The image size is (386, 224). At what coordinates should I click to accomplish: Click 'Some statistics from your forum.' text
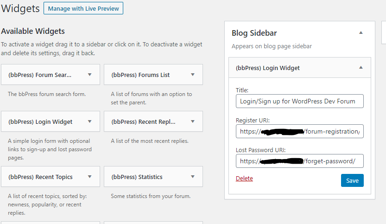(x=151, y=196)
